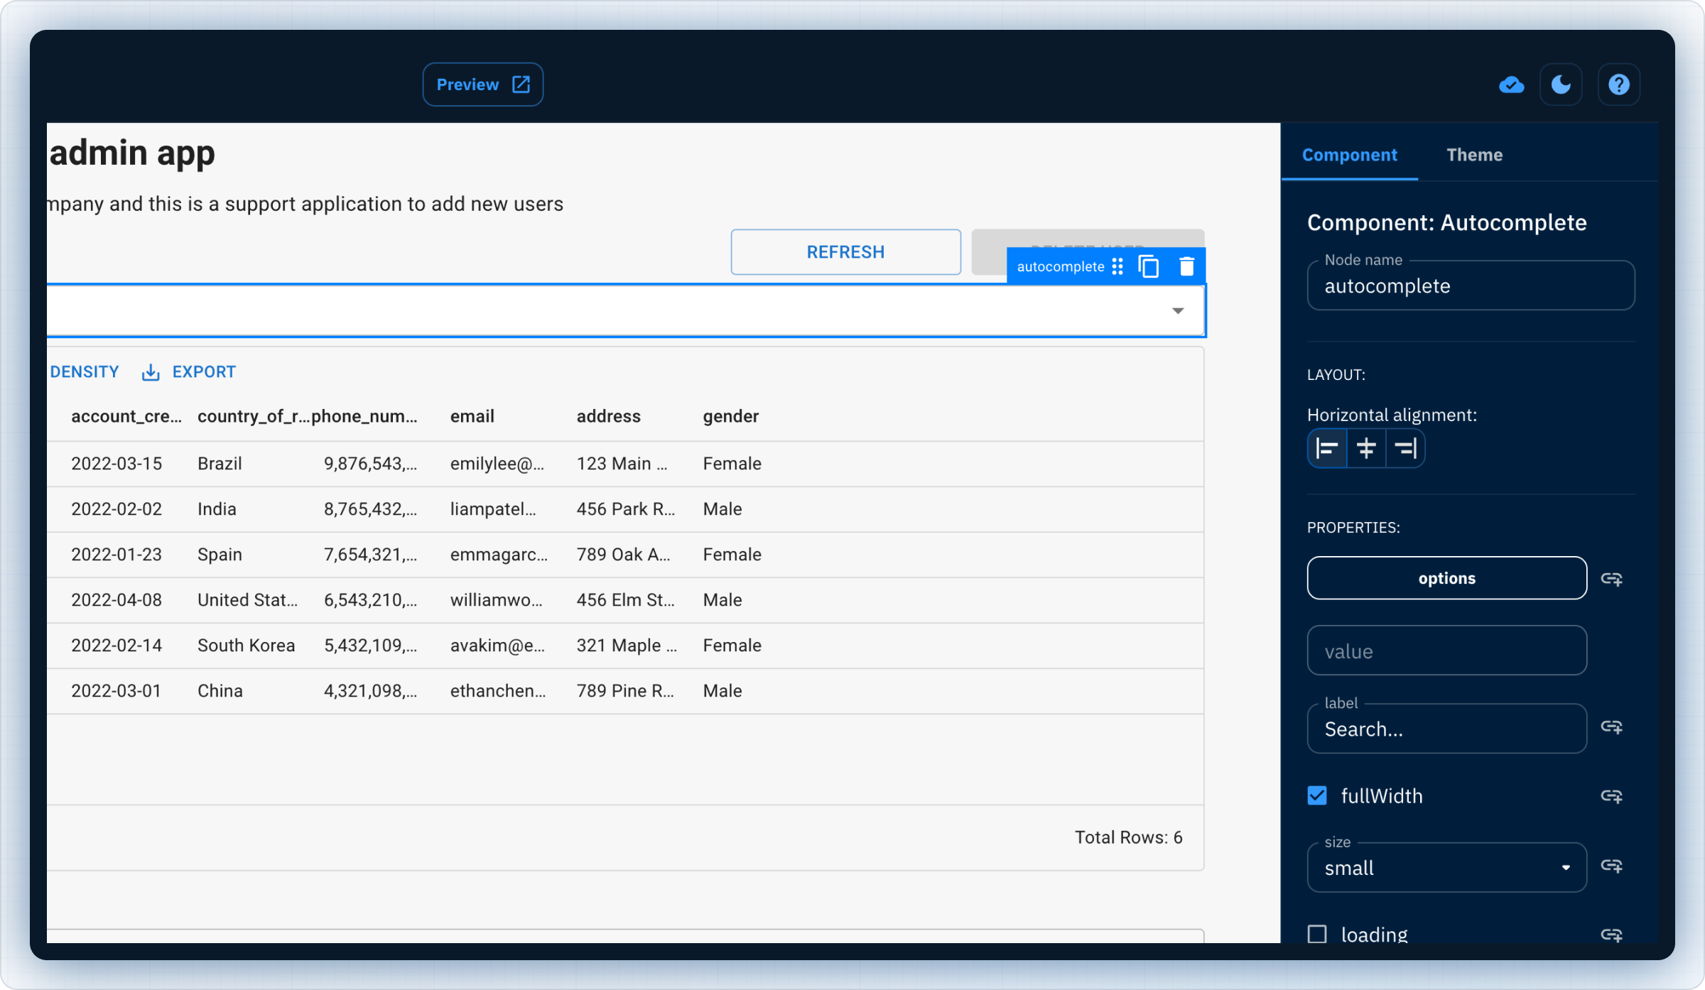1705x990 pixels.
Task: Enable dark mode with the moon icon
Action: 1561,84
